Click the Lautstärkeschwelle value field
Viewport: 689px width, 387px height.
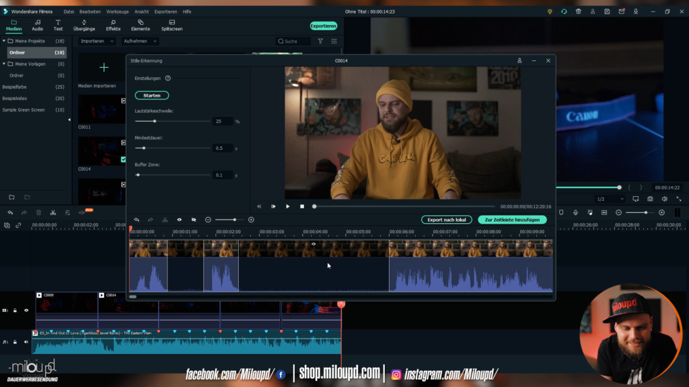click(222, 121)
